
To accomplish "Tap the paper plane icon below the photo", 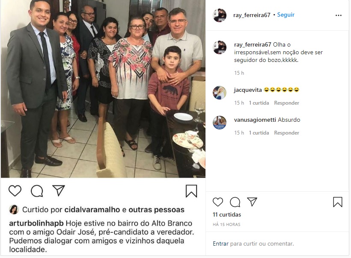I will click(x=58, y=191).
